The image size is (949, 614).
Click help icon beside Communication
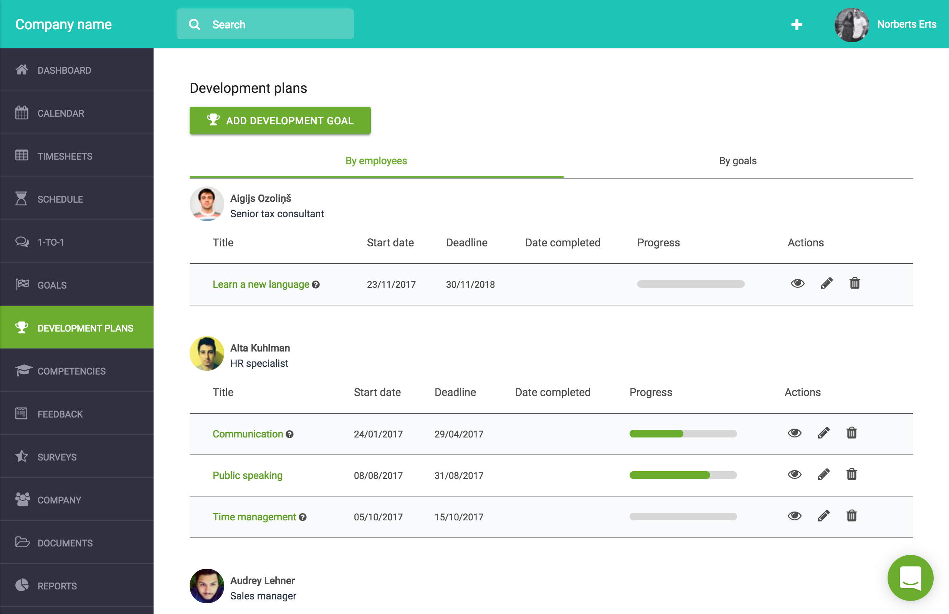tap(289, 434)
